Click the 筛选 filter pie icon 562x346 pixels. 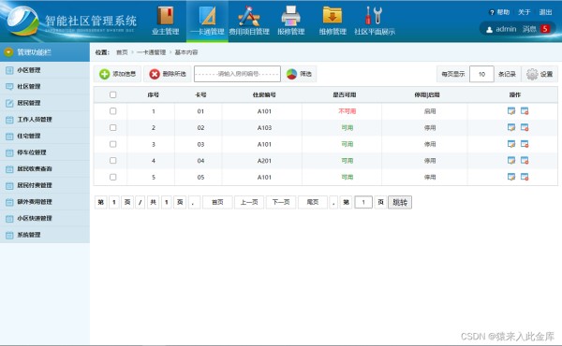[x=291, y=74]
